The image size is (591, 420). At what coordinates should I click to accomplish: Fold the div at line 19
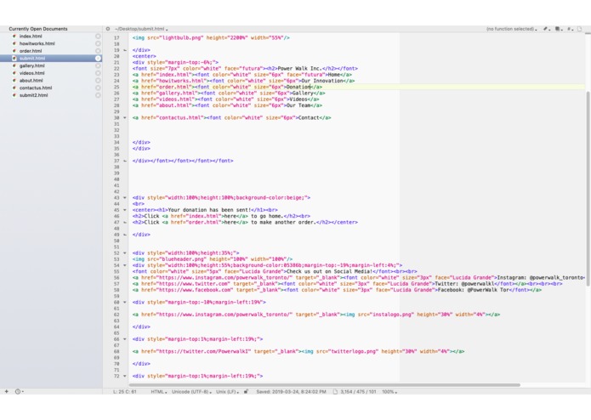[x=125, y=50]
